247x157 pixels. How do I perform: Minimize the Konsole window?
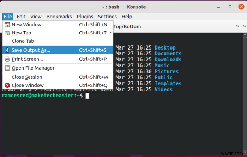[x=219, y=7]
